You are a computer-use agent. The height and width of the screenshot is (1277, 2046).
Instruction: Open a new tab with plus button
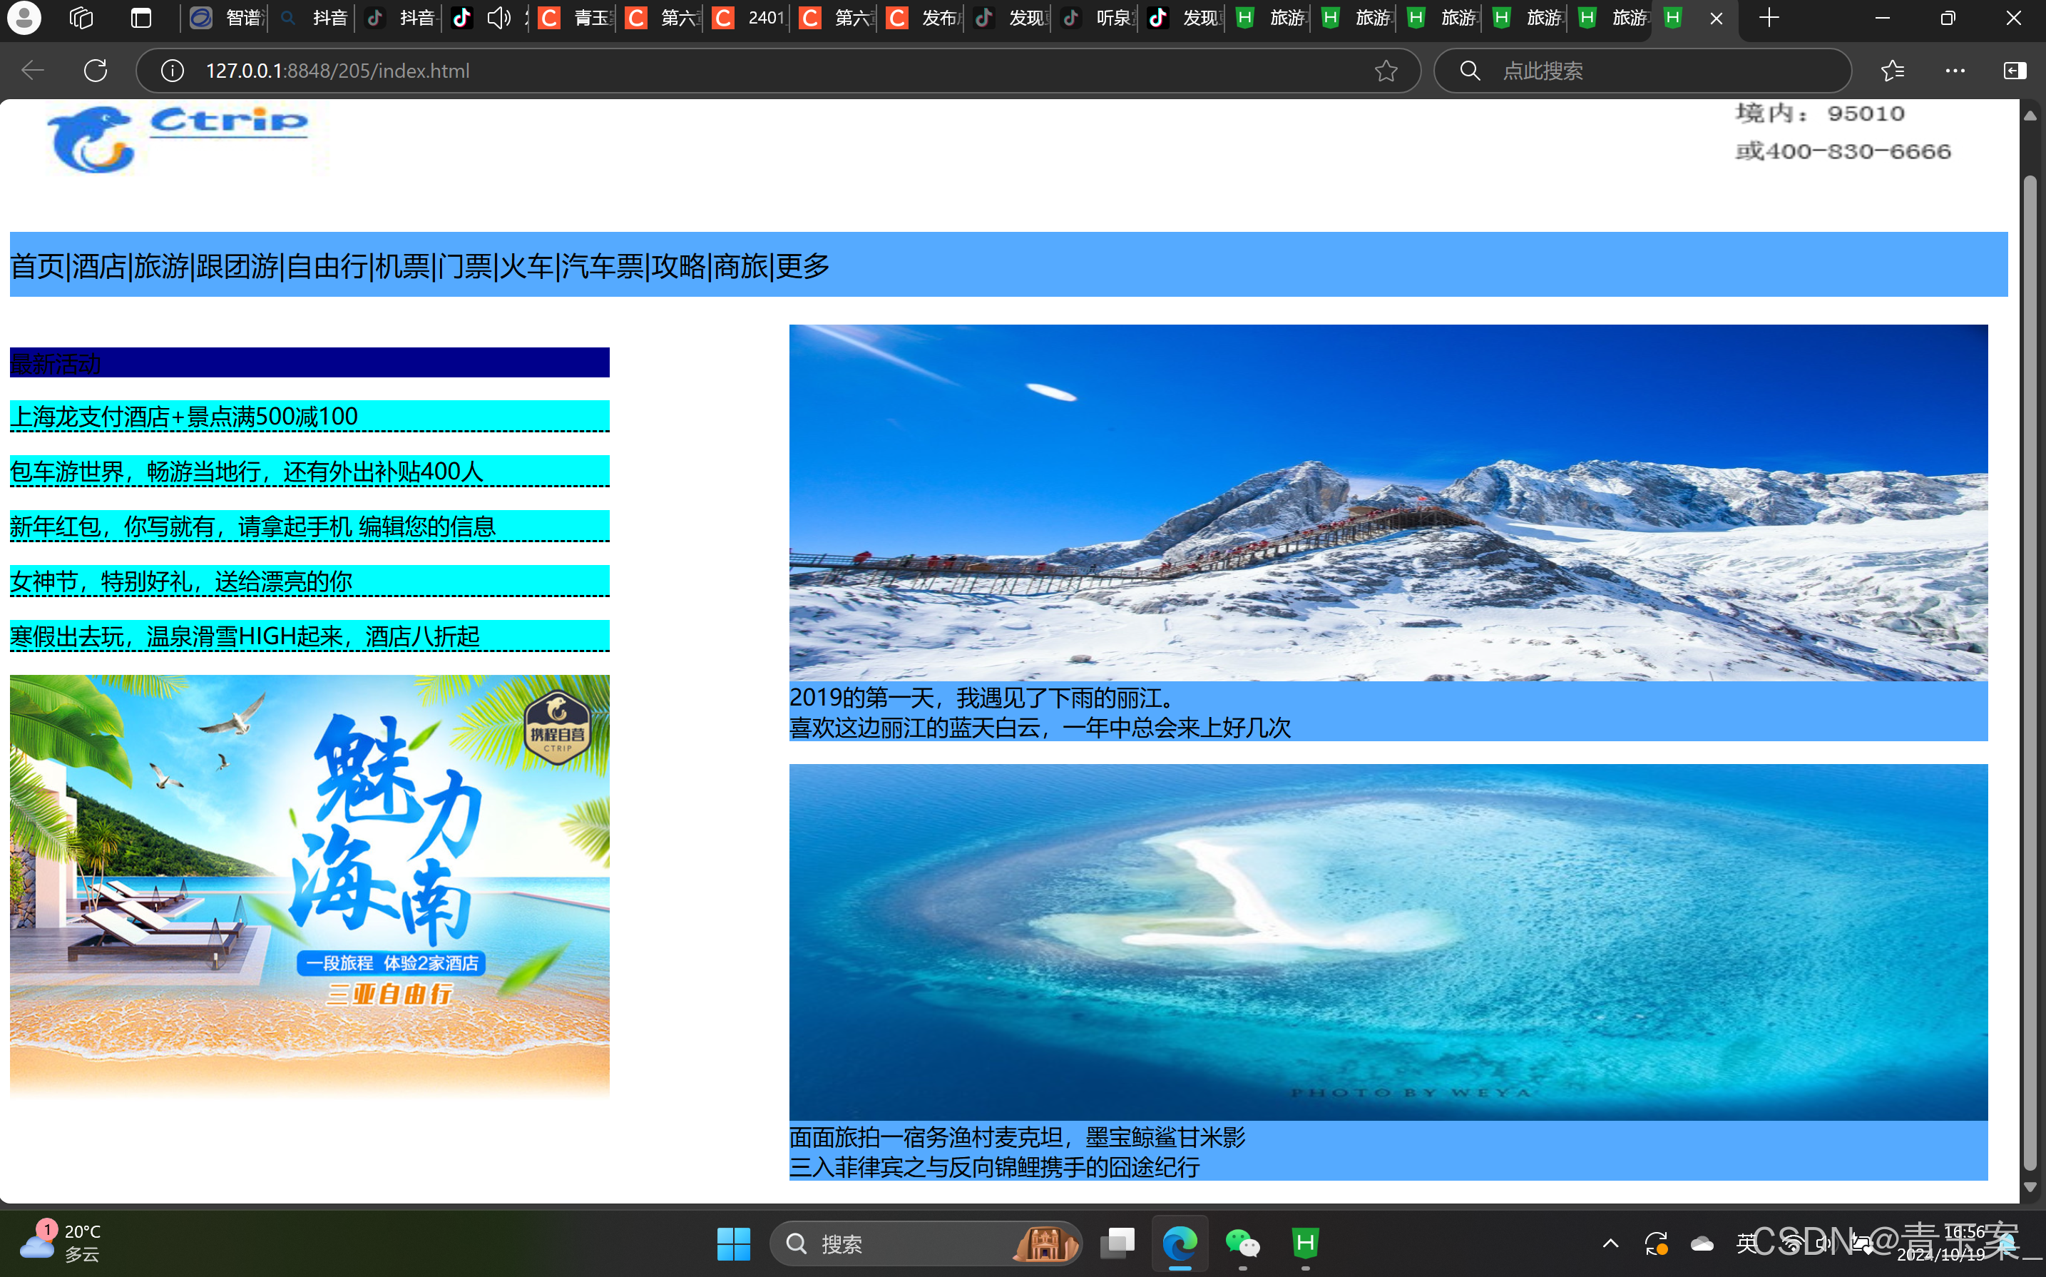click(1769, 18)
